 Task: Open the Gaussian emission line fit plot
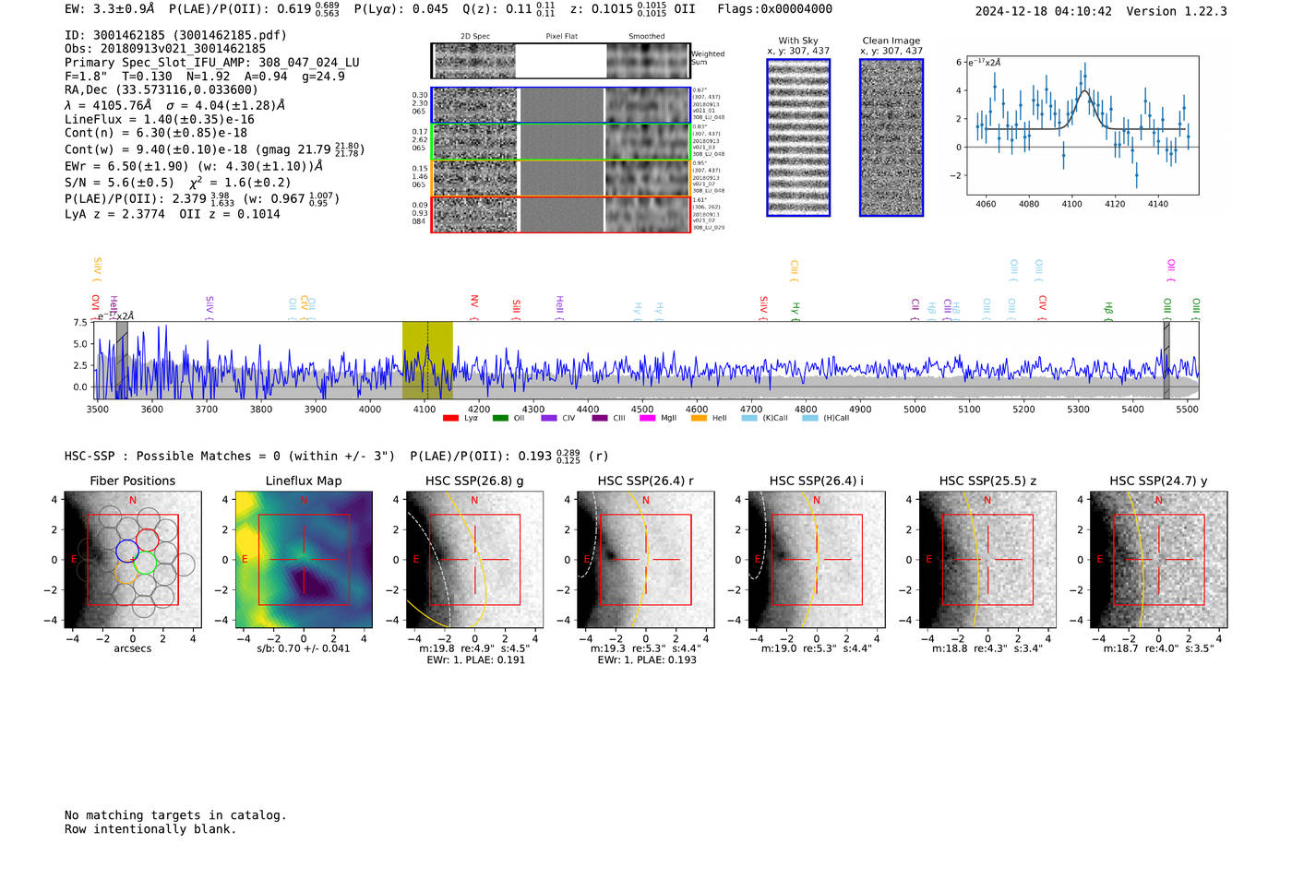pyautogui.click(x=1082, y=125)
